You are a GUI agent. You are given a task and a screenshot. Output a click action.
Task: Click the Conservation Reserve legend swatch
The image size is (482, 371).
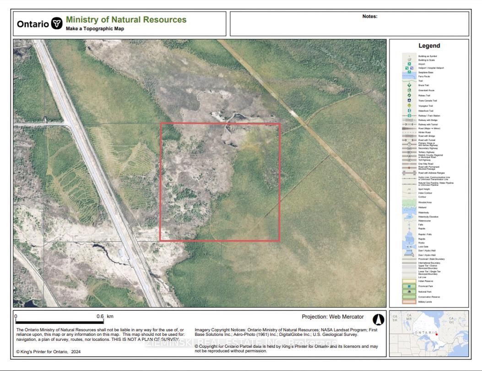tap(409, 297)
